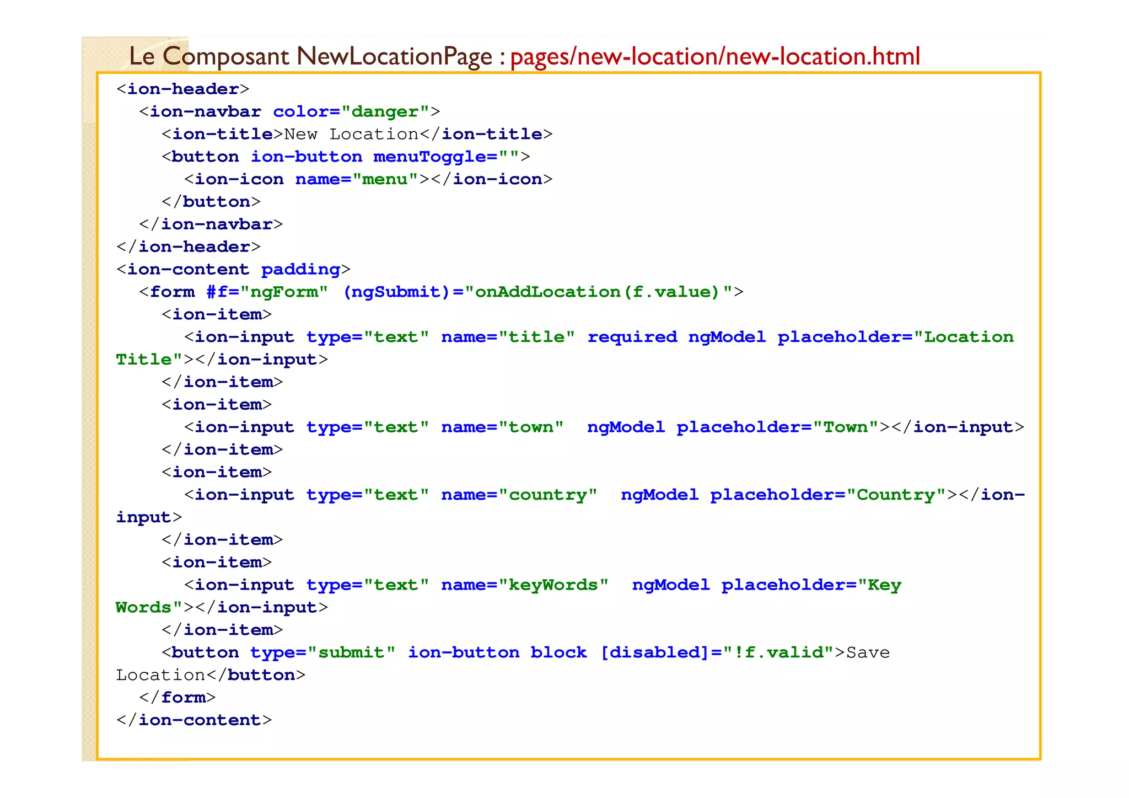Click the ion-input line with name="town"

(604, 427)
